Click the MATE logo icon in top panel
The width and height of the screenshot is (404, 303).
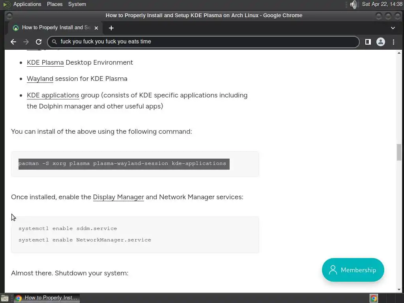(x=7, y=4)
